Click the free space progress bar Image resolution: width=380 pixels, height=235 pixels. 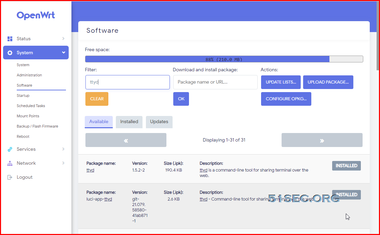point(224,59)
